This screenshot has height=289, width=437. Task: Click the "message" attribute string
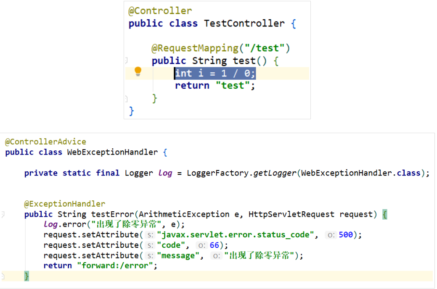178,255
